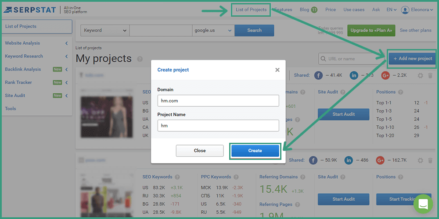Click Start Audit in first project
The height and width of the screenshot is (219, 439).
[344, 114]
